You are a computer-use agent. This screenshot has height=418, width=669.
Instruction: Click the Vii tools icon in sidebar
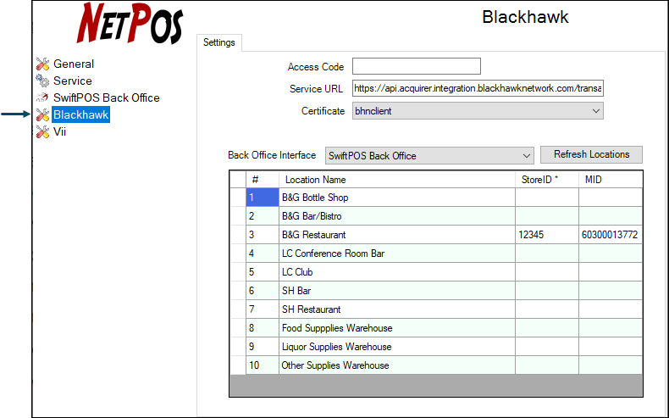(x=42, y=132)
